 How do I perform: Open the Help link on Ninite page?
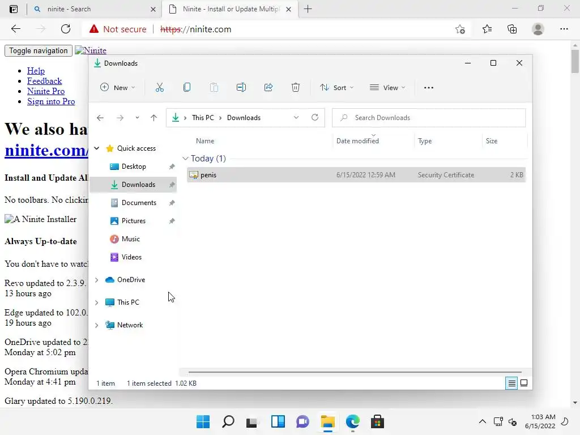pos(36,71)
